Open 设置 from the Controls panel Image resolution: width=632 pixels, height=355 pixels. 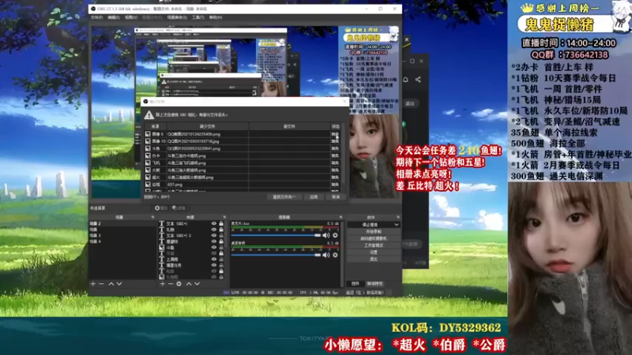pyautogui.click(x=374, y=252)
